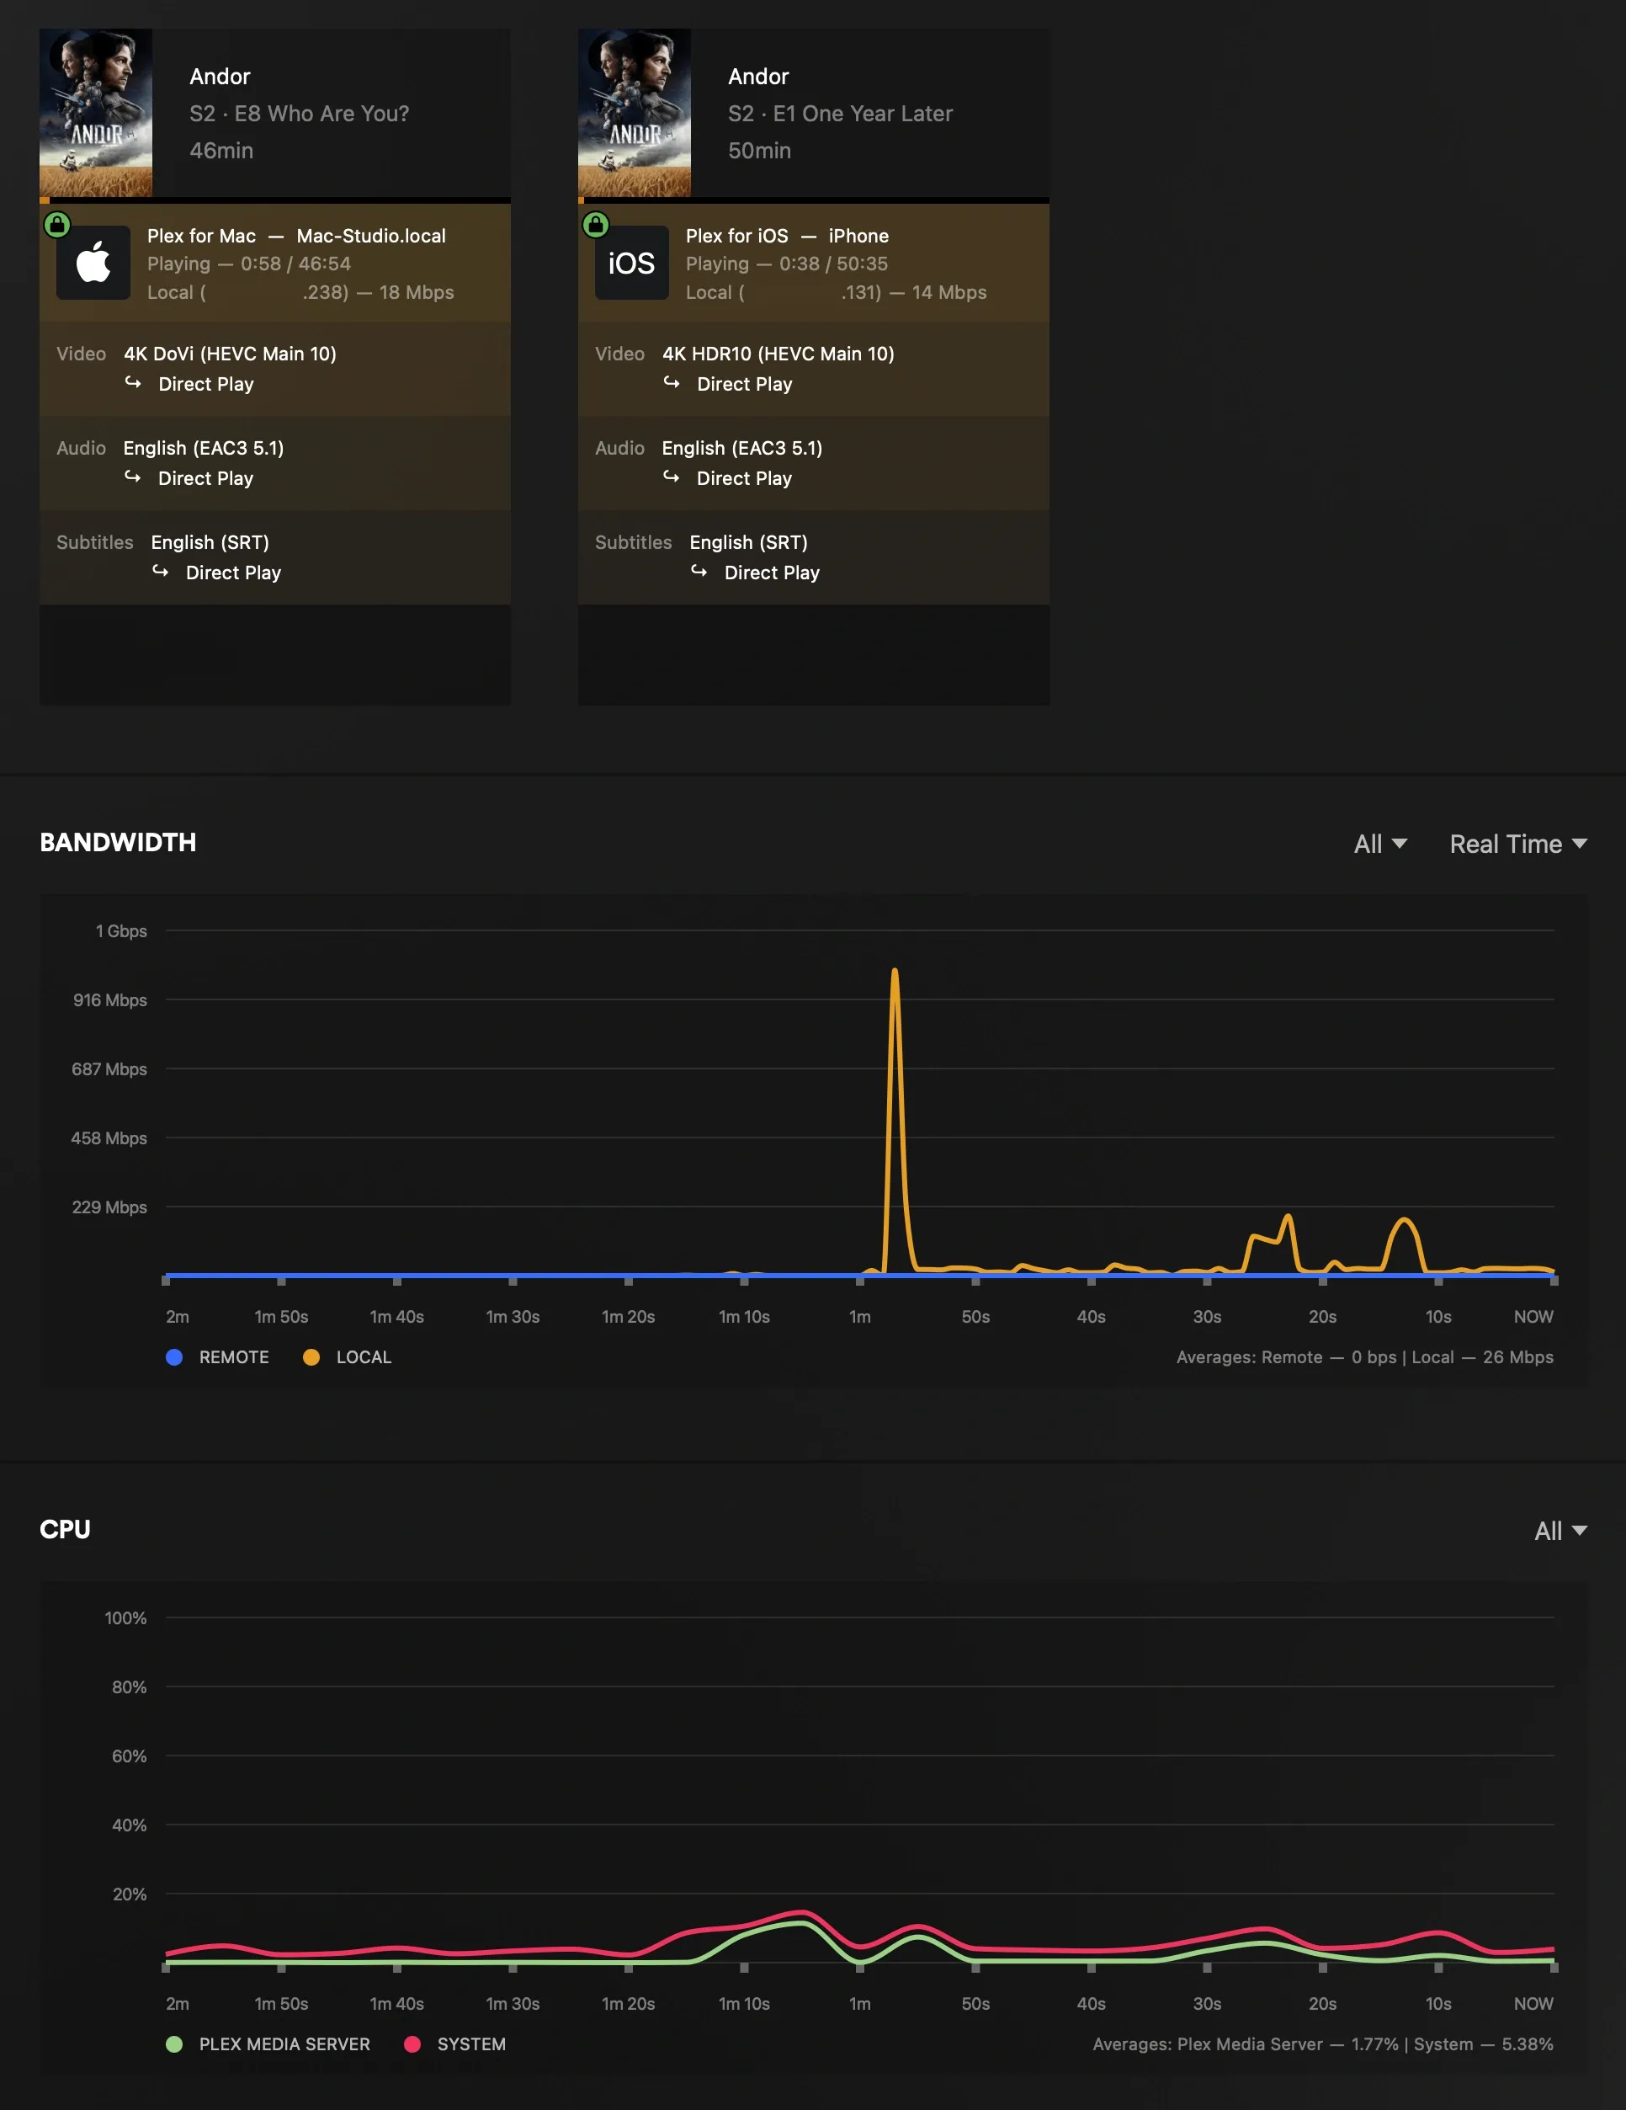Screen dimensions: 1626x2110
Task: Click 4K HDR10 (HEVC Main 10) text
Action: (778, 354)
